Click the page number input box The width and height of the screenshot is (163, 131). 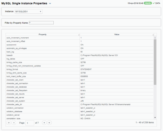[30, 123]
